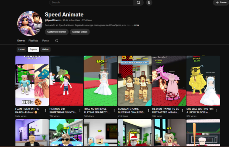Open options menu for I CAN'T STAY IN THE DARK

point(46,110)
